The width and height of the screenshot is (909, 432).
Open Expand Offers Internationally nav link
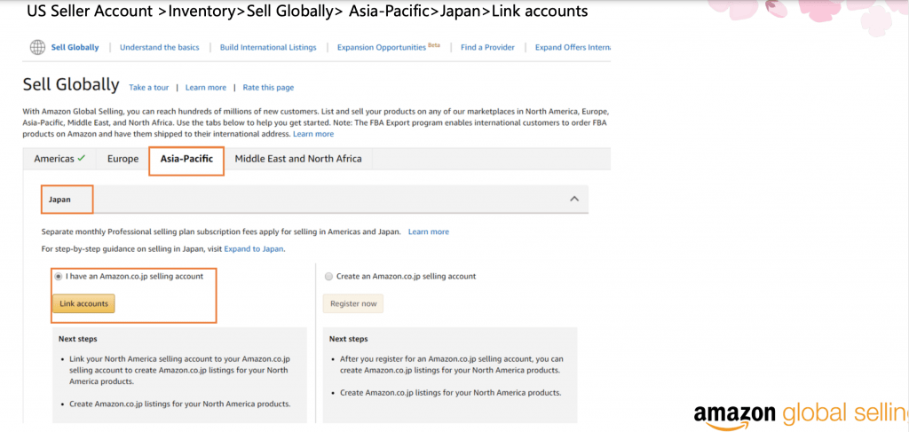tap(573, 48)
